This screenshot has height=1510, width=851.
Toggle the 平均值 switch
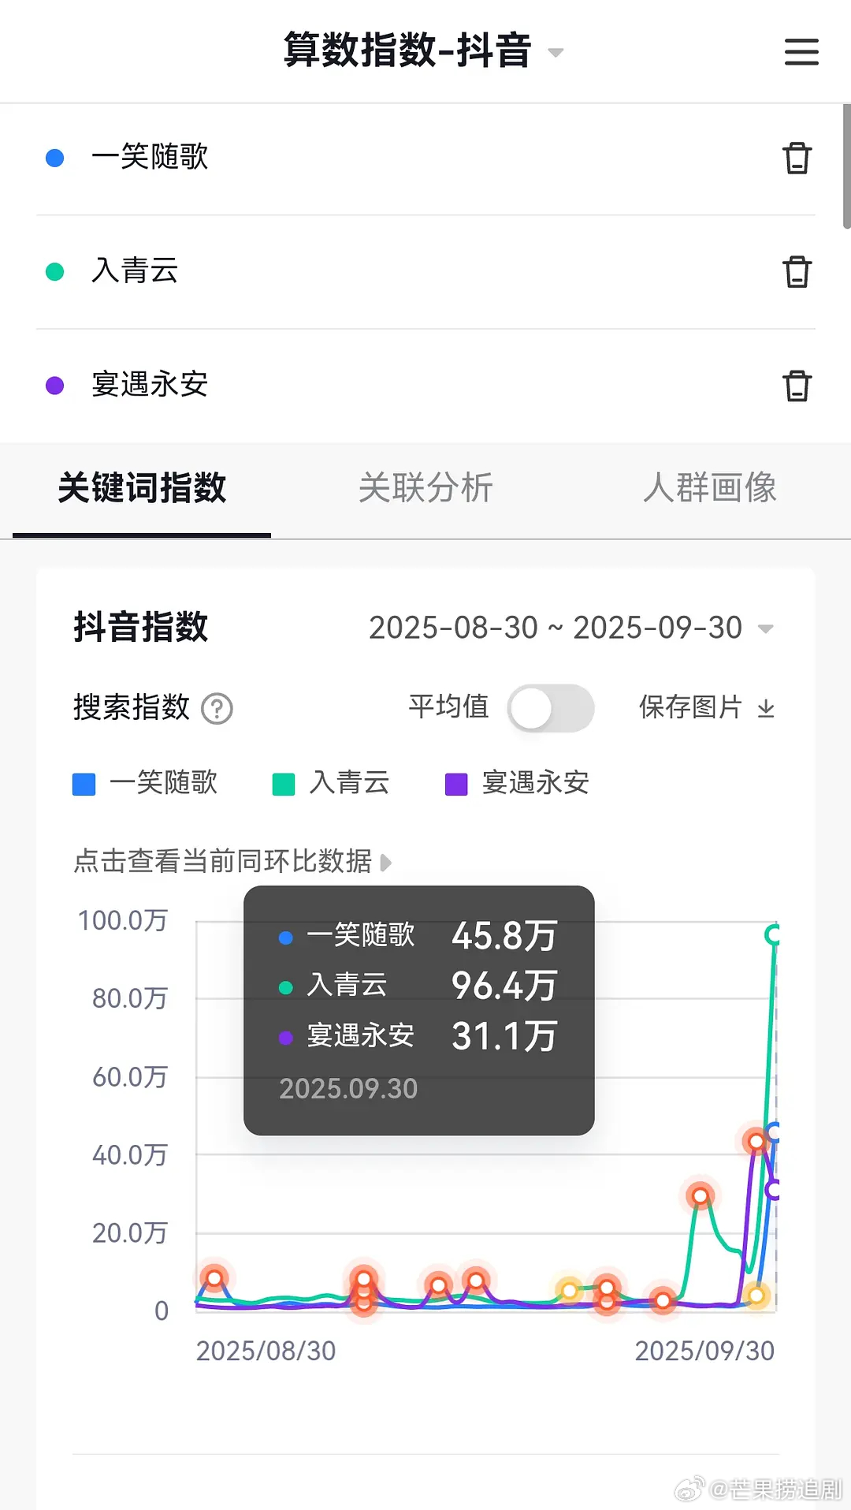[x=550, y=707]
